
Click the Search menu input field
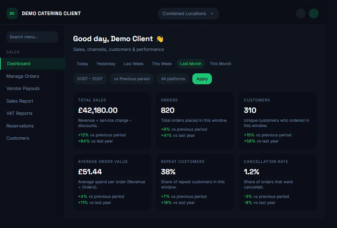[33, 37]
